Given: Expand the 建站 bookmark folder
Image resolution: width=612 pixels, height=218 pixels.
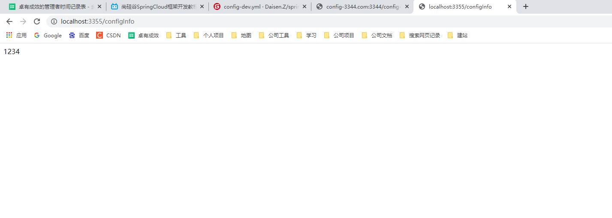Looking at the screenshot, I should pyautogui.click(x=457, y=36).
